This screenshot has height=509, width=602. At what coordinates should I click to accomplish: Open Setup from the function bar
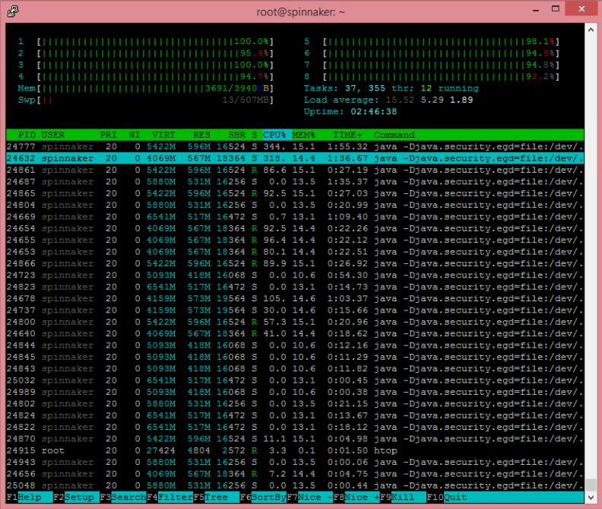76,497
